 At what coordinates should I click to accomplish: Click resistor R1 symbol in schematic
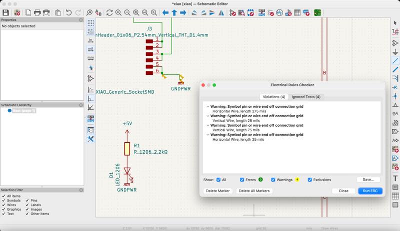127,149
